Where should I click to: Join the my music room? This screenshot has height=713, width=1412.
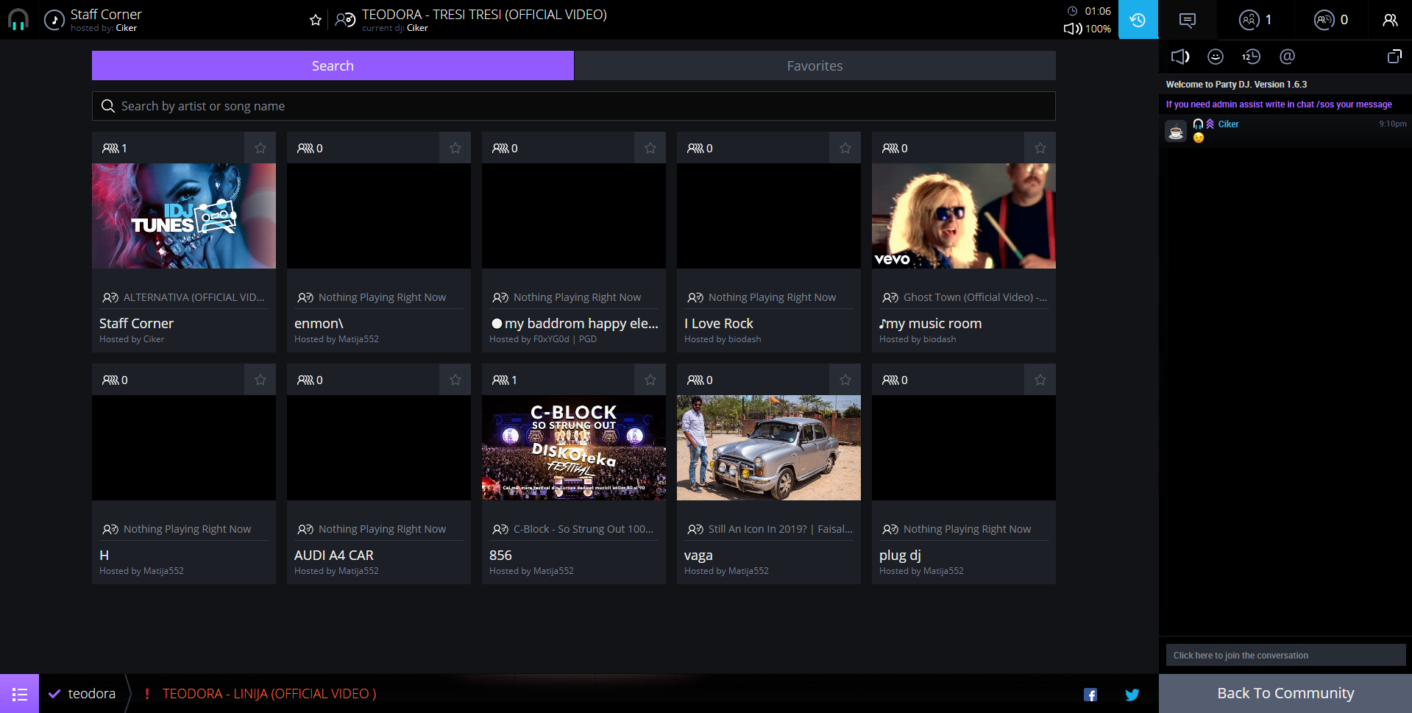(931, 323)
